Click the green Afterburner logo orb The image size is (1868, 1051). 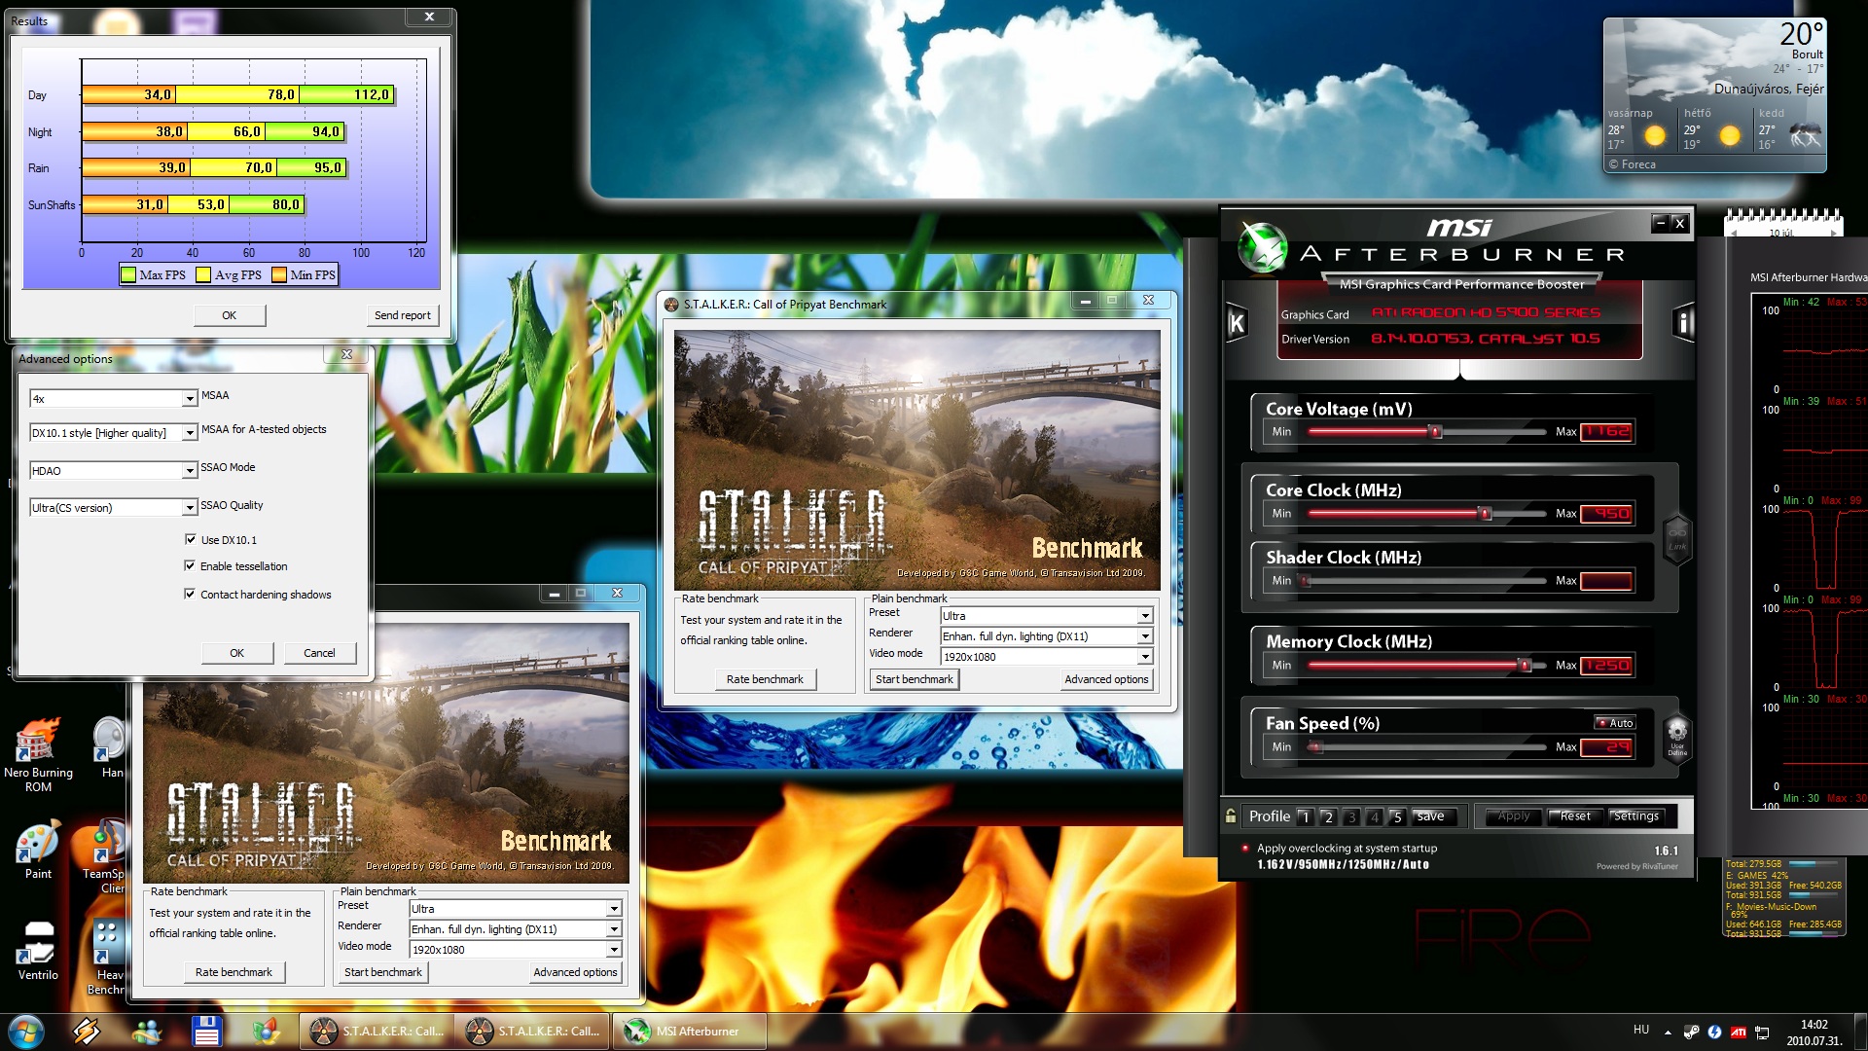click(1262, 245)
